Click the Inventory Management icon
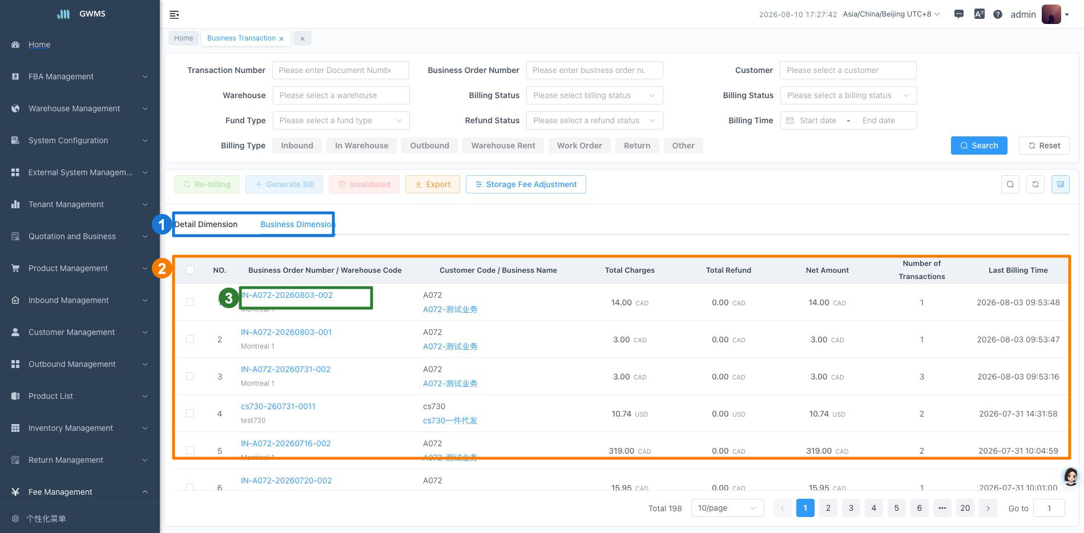This screenshot has height=533, width=1084. 15,428
